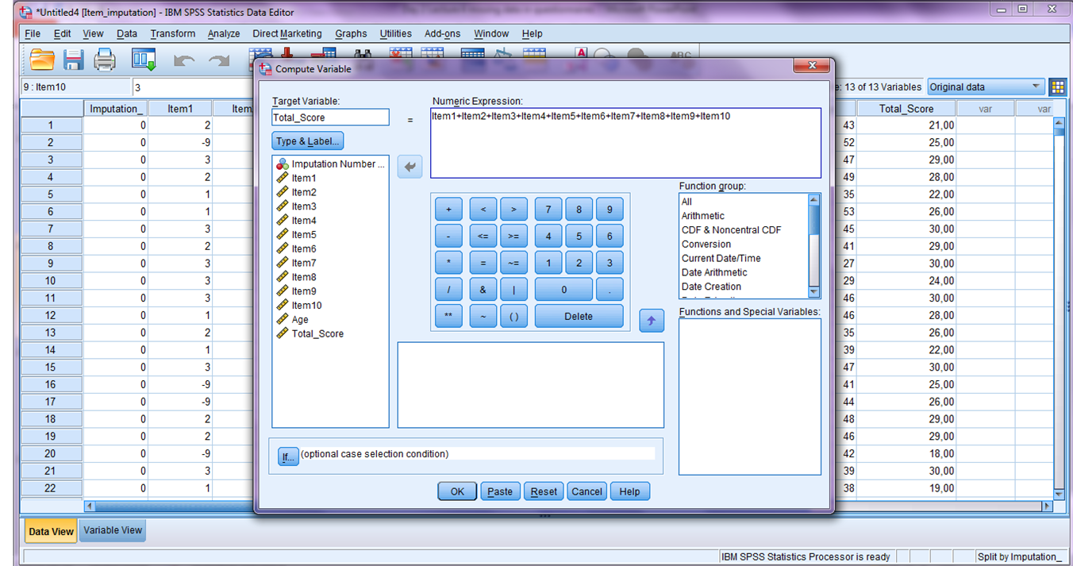Viewport: 1073px width, 566px height.
Task: Click the Recall recent dialogs icon
Action: tap(144, 60)
